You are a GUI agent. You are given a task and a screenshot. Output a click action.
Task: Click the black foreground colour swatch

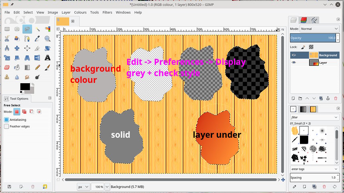click(x=24, y=87)
